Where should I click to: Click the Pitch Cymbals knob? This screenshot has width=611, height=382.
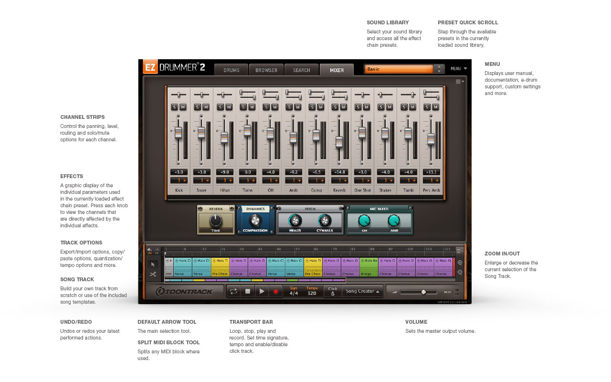pos(325,221)
